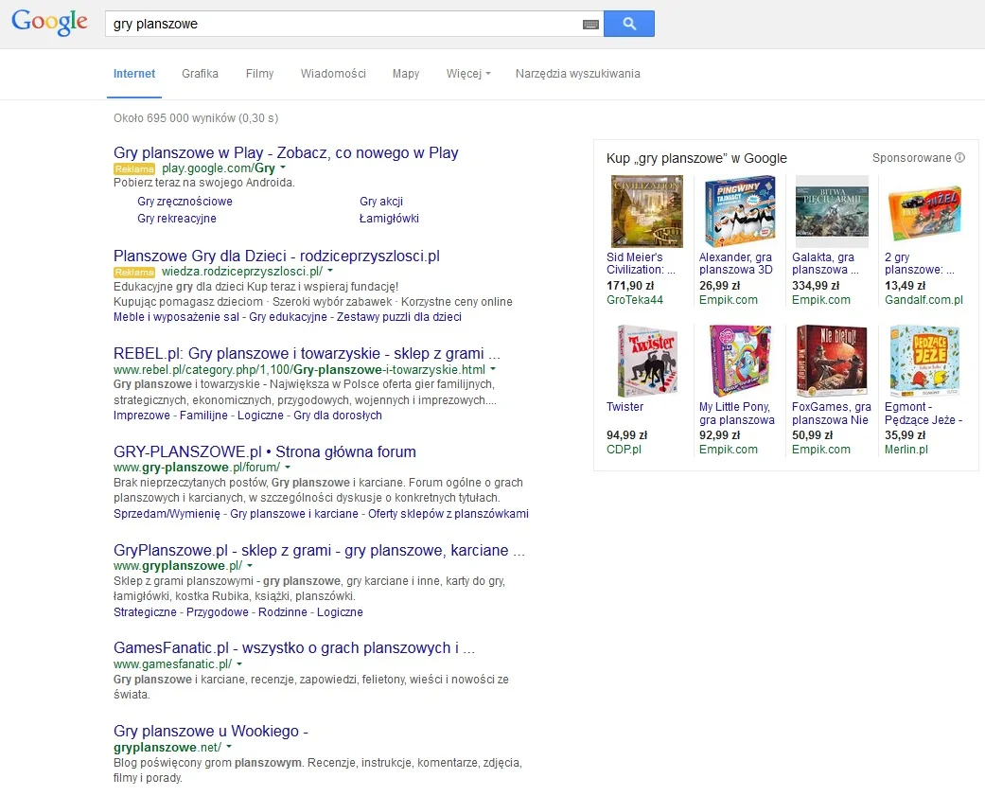Open 'Galakta, gra planszowa' product link
Image resolution: width=985 pixels, height=796 pixels.
tap(825, 263)
